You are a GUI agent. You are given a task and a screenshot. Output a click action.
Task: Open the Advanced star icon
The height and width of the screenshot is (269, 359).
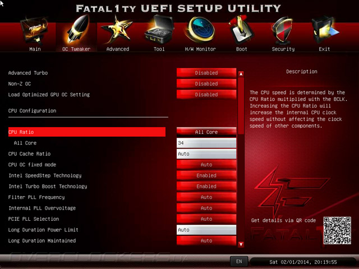click(x=117, y=30)
